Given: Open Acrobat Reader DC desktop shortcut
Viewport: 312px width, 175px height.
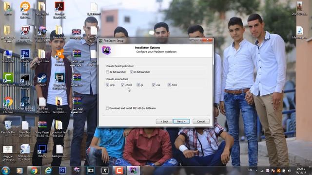Looking at the screenshot, I should click(x=59, y=10).
